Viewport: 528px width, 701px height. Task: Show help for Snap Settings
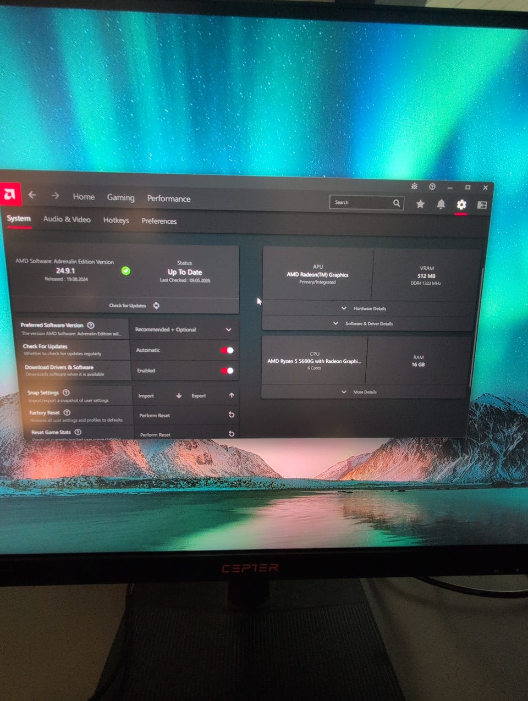(66, 393)
